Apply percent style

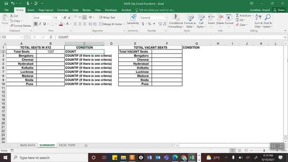pyautogui.click(x=149, y=24)
